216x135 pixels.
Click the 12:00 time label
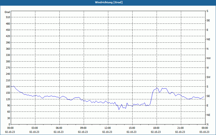click(108, 128)
